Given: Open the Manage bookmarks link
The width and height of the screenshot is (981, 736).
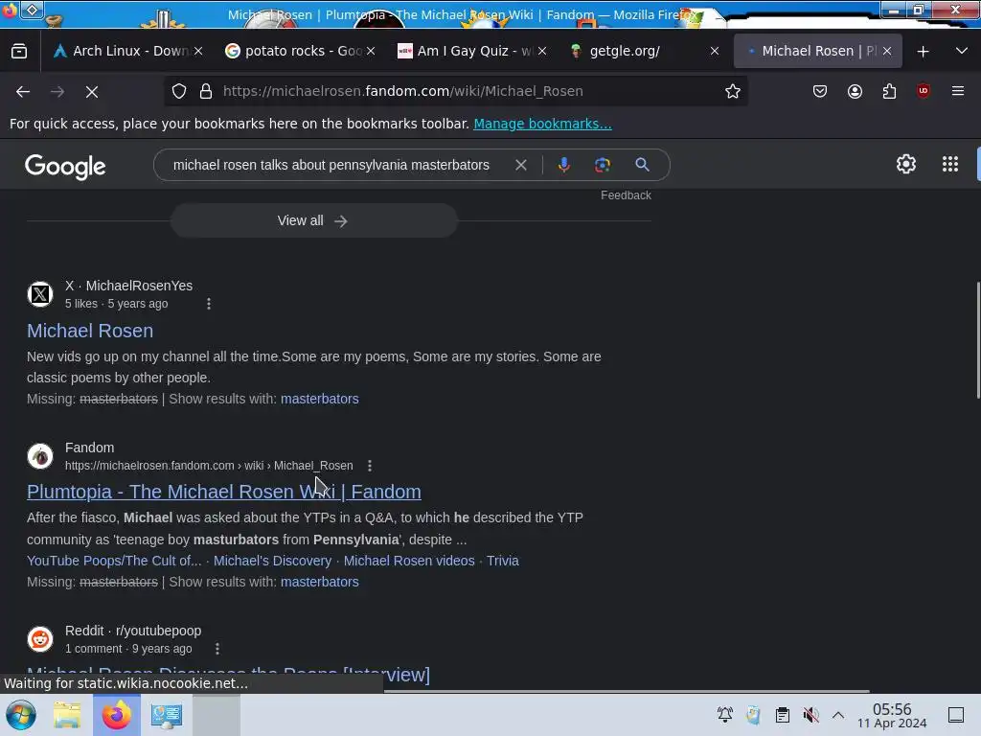Looking at the screenshot, I should (542, 124).
